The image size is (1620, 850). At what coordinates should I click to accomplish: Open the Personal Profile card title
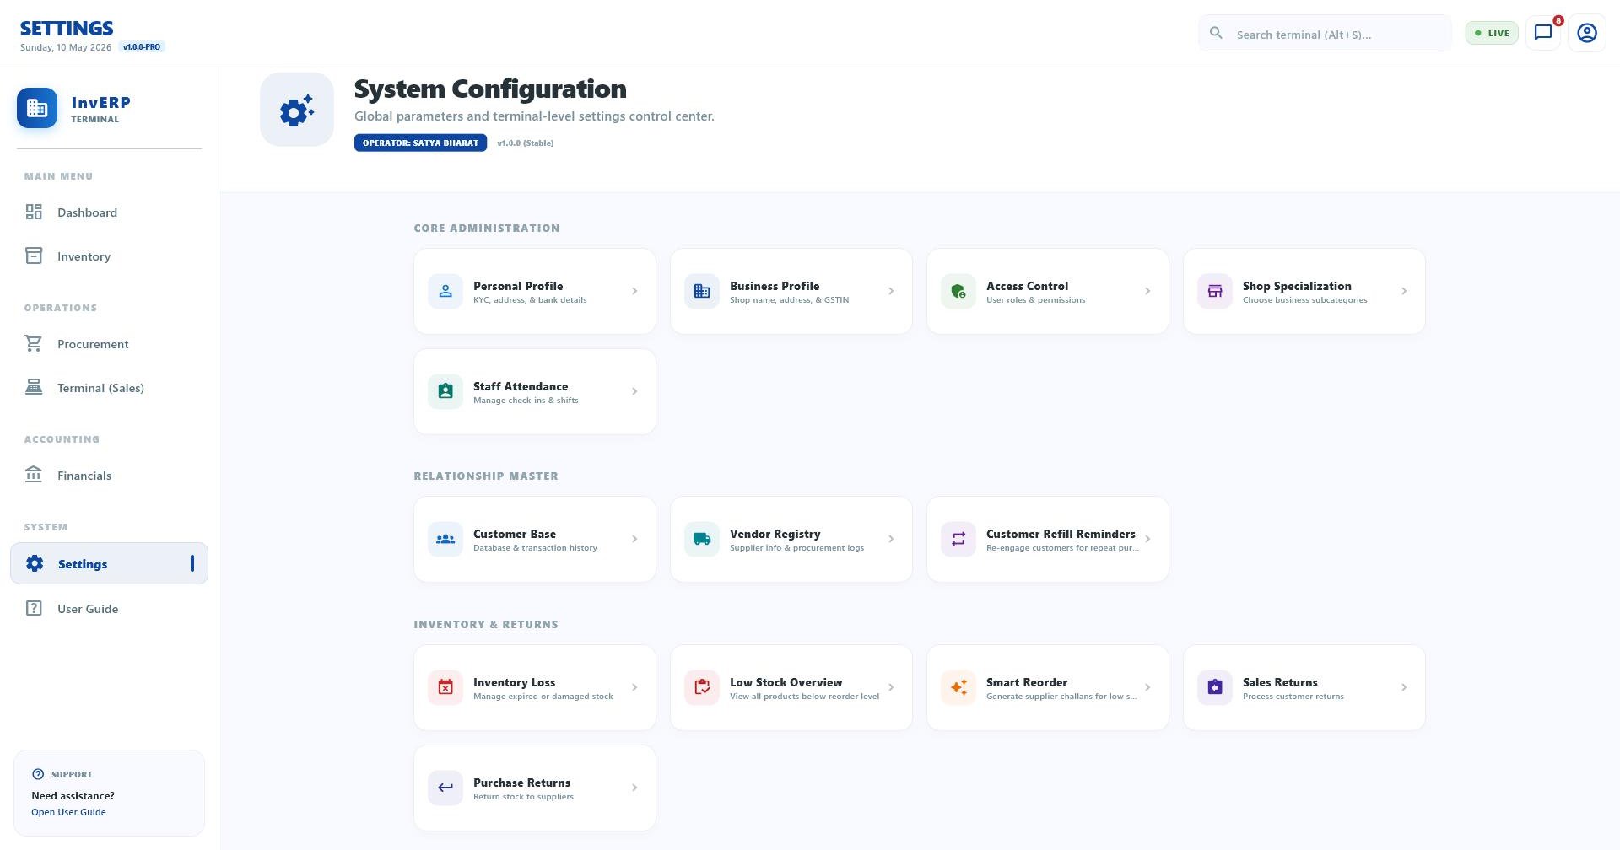tap(518, 287)
